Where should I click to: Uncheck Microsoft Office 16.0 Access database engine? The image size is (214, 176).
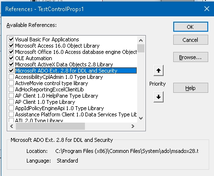click(11, 52)
